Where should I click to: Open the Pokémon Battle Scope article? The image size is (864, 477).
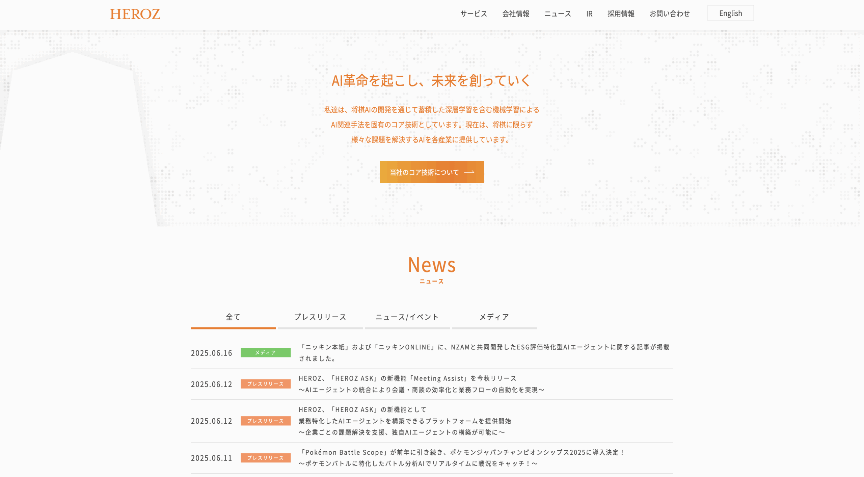pyautogui.click(x=461, y=458)
